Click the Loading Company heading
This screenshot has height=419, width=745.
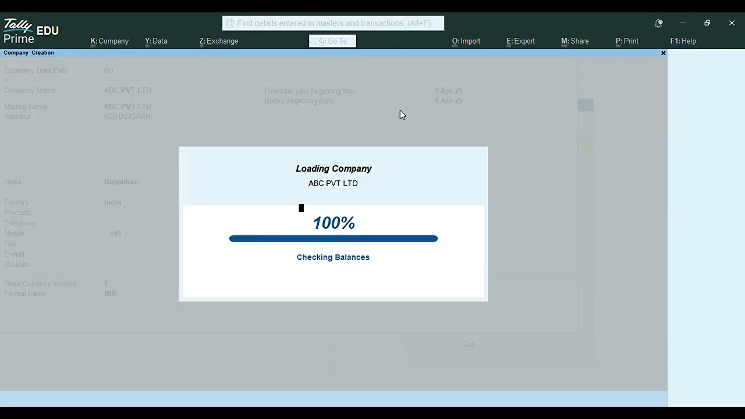click(x=334, y=169)
